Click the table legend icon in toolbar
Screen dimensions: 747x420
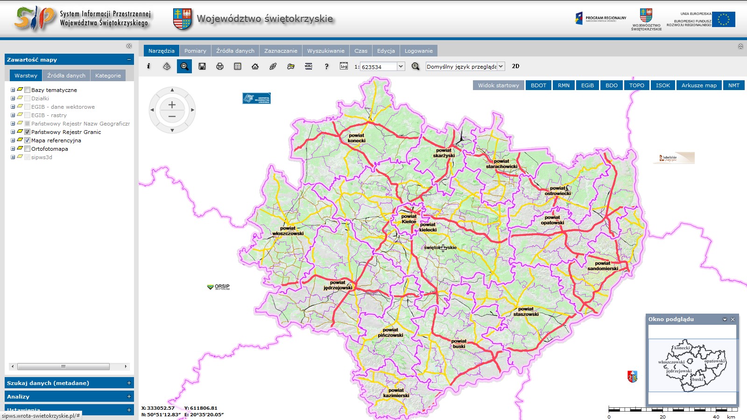pyautogui.click(x=238, y=66)
